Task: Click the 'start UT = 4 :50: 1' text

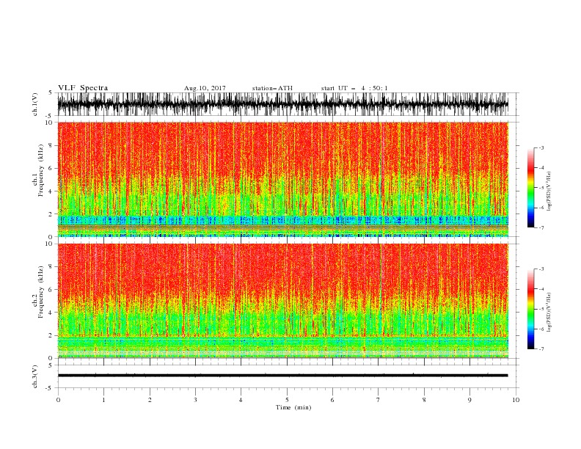Action: click(354, 88)
